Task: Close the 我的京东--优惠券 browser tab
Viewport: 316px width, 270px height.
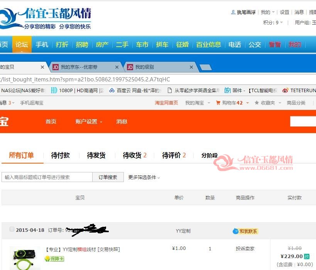Action: pos(117,67)
